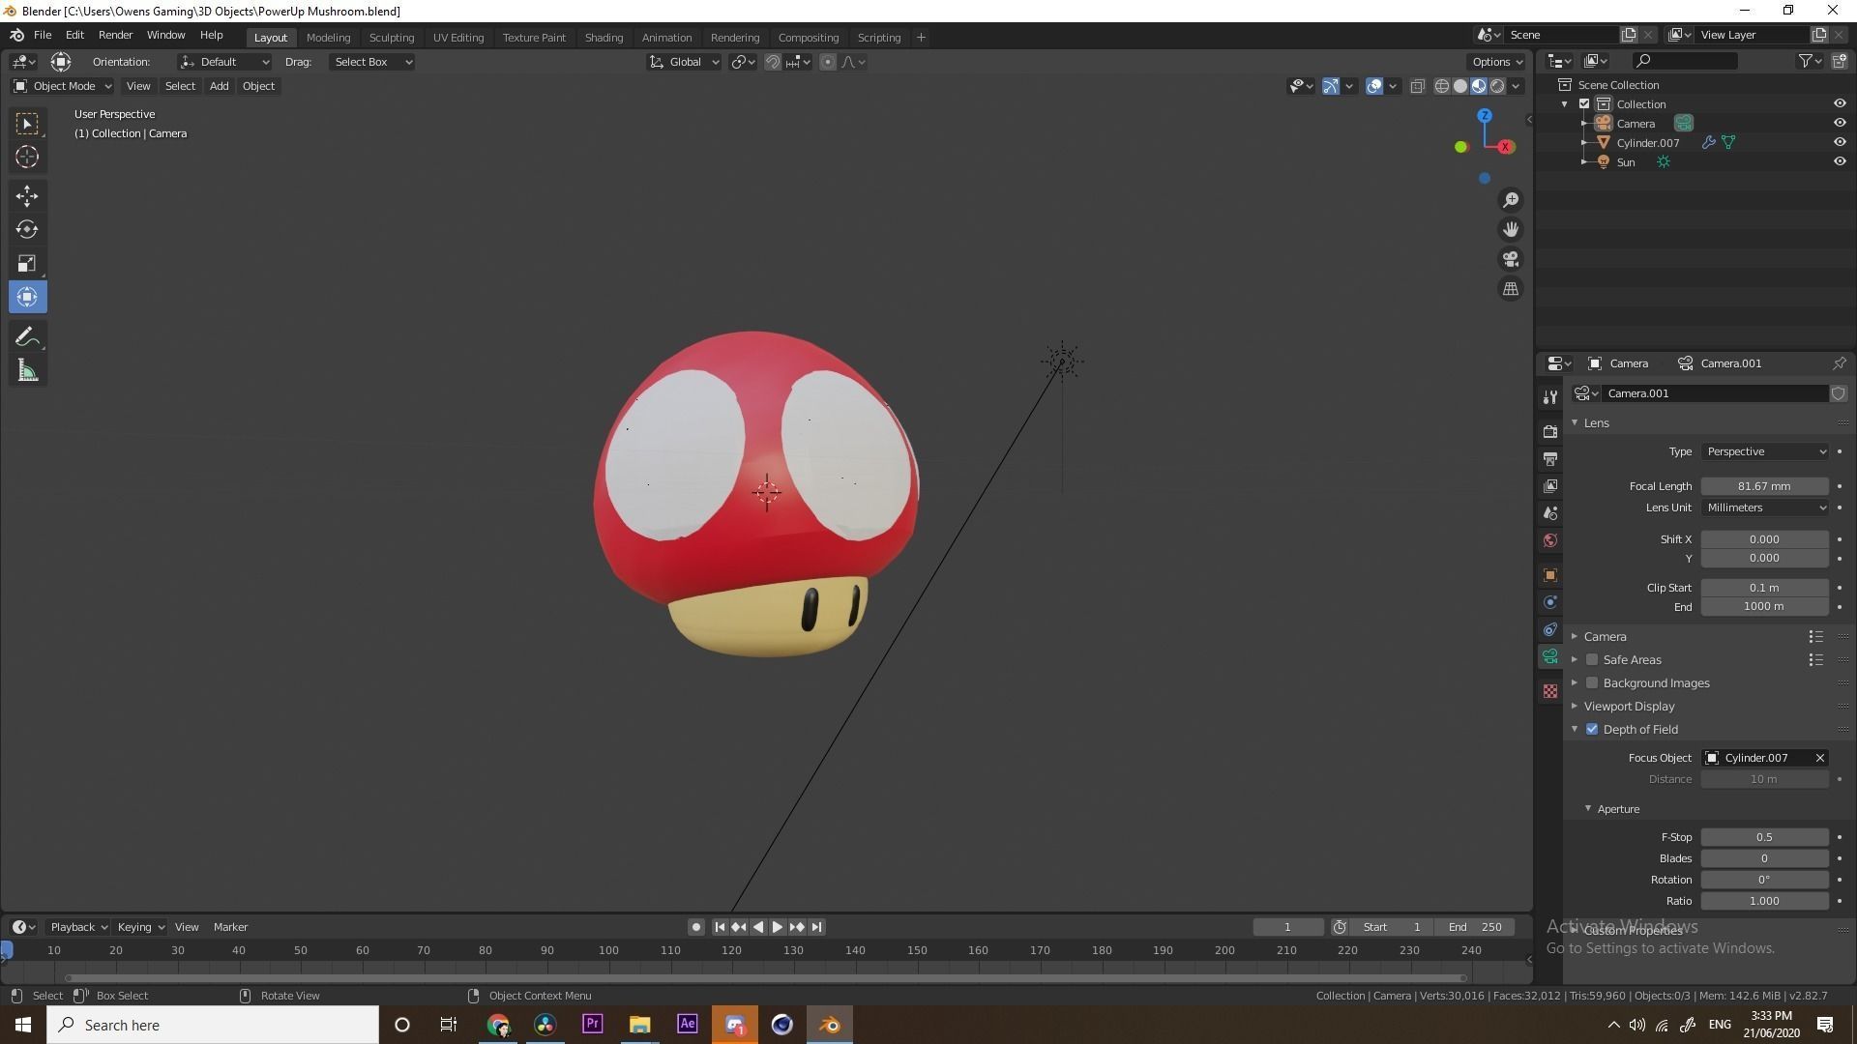Click Camera.001 data name field
This screenshot has width=1857, height=1044.
point(1715,393)
